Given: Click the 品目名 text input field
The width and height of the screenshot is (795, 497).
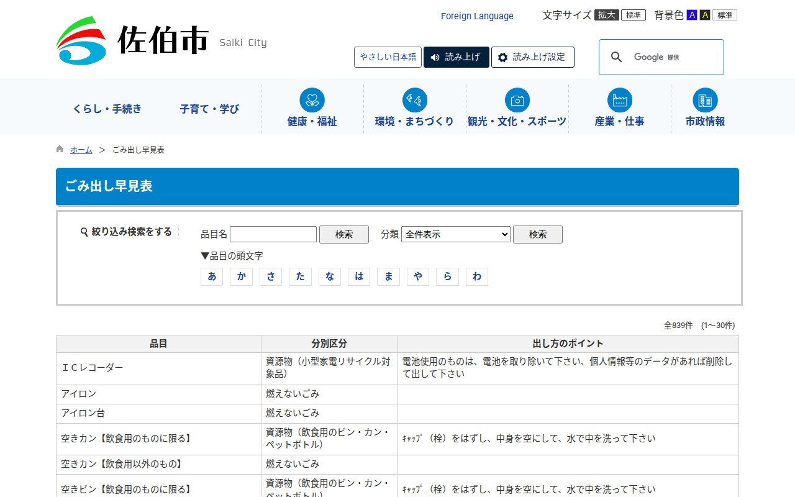Looking at the screenshot, I should pyautogui.click(x=273, y=234).
